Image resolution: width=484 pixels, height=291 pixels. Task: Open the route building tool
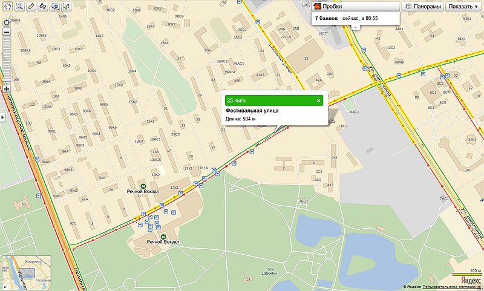click(x=44, y=7)
